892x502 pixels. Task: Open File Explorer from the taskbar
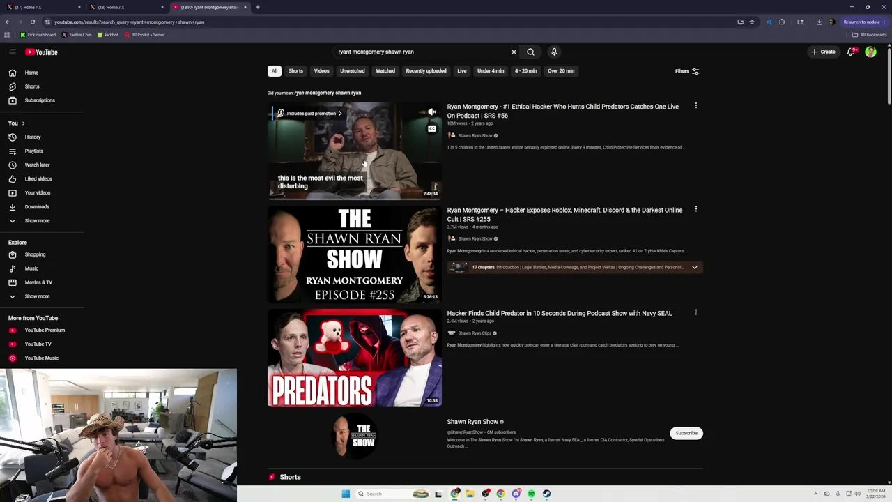[470, 494]
